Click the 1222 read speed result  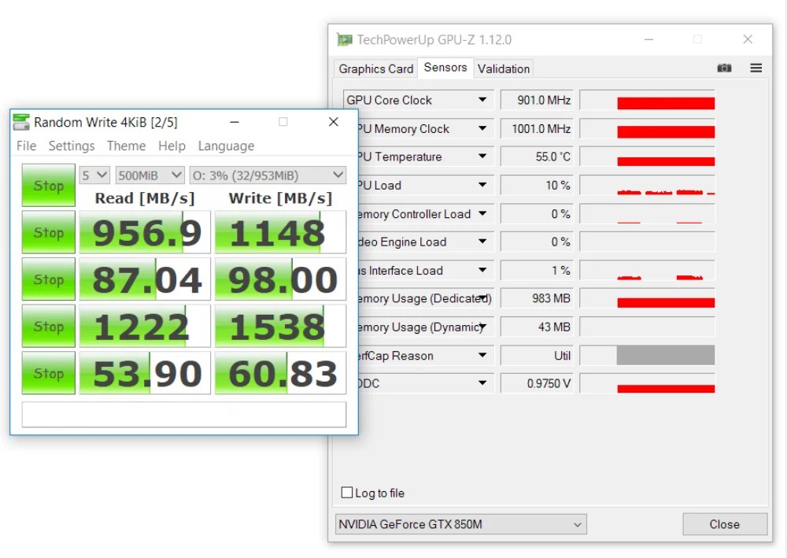pos(145,326)
